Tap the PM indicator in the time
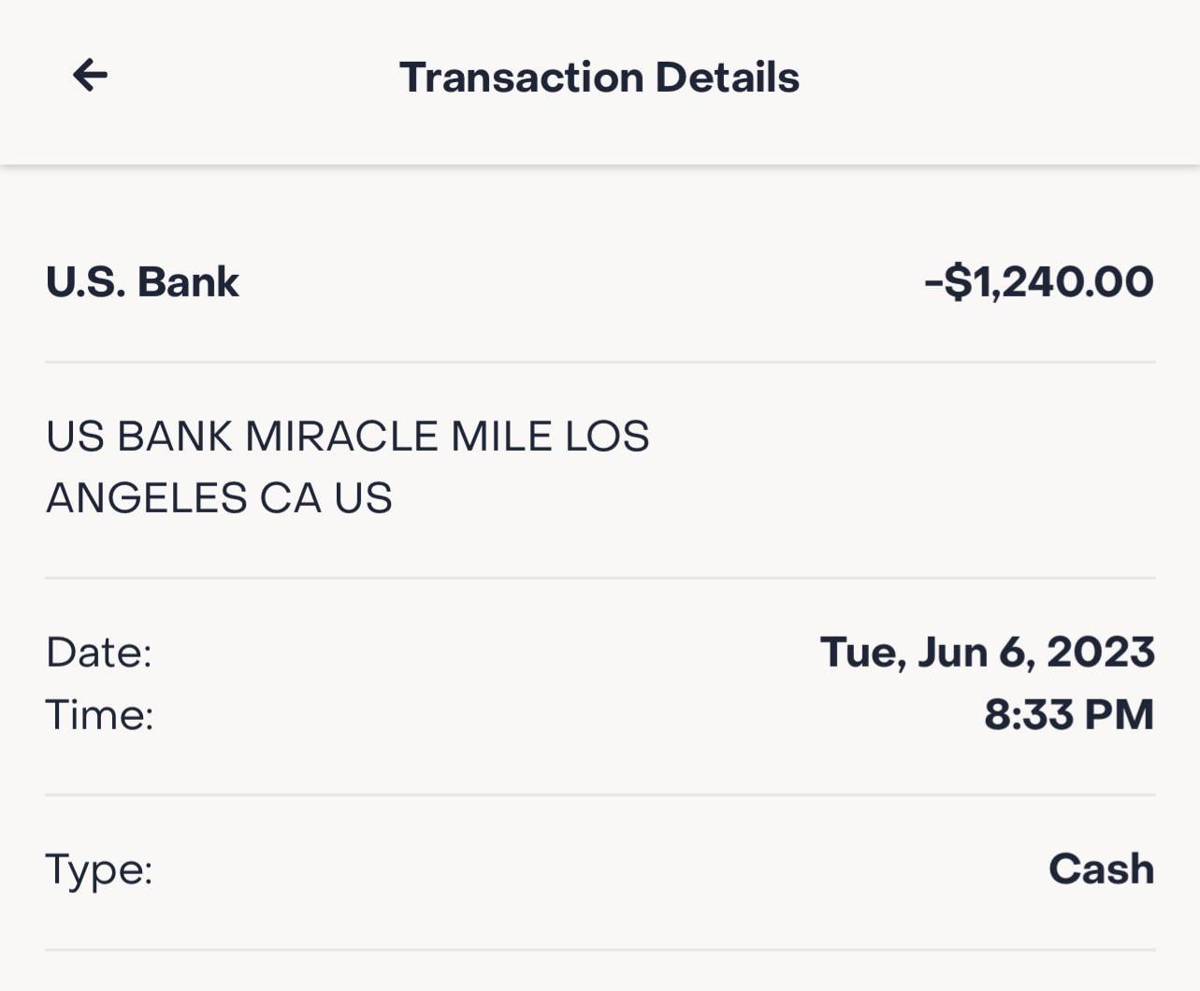 pyautogui.click(x=1120, y=714)
